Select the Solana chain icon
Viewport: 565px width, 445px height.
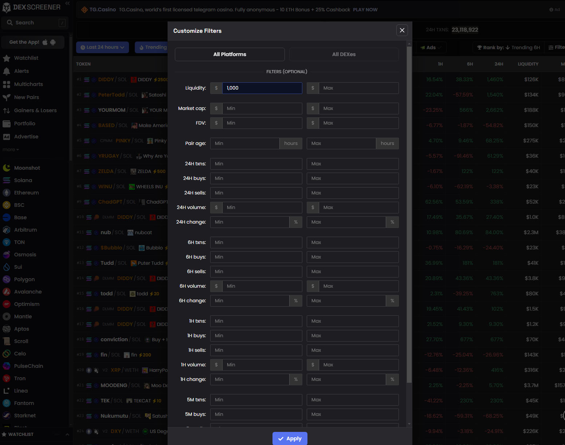pyautogui.click(x=7, y=180)
